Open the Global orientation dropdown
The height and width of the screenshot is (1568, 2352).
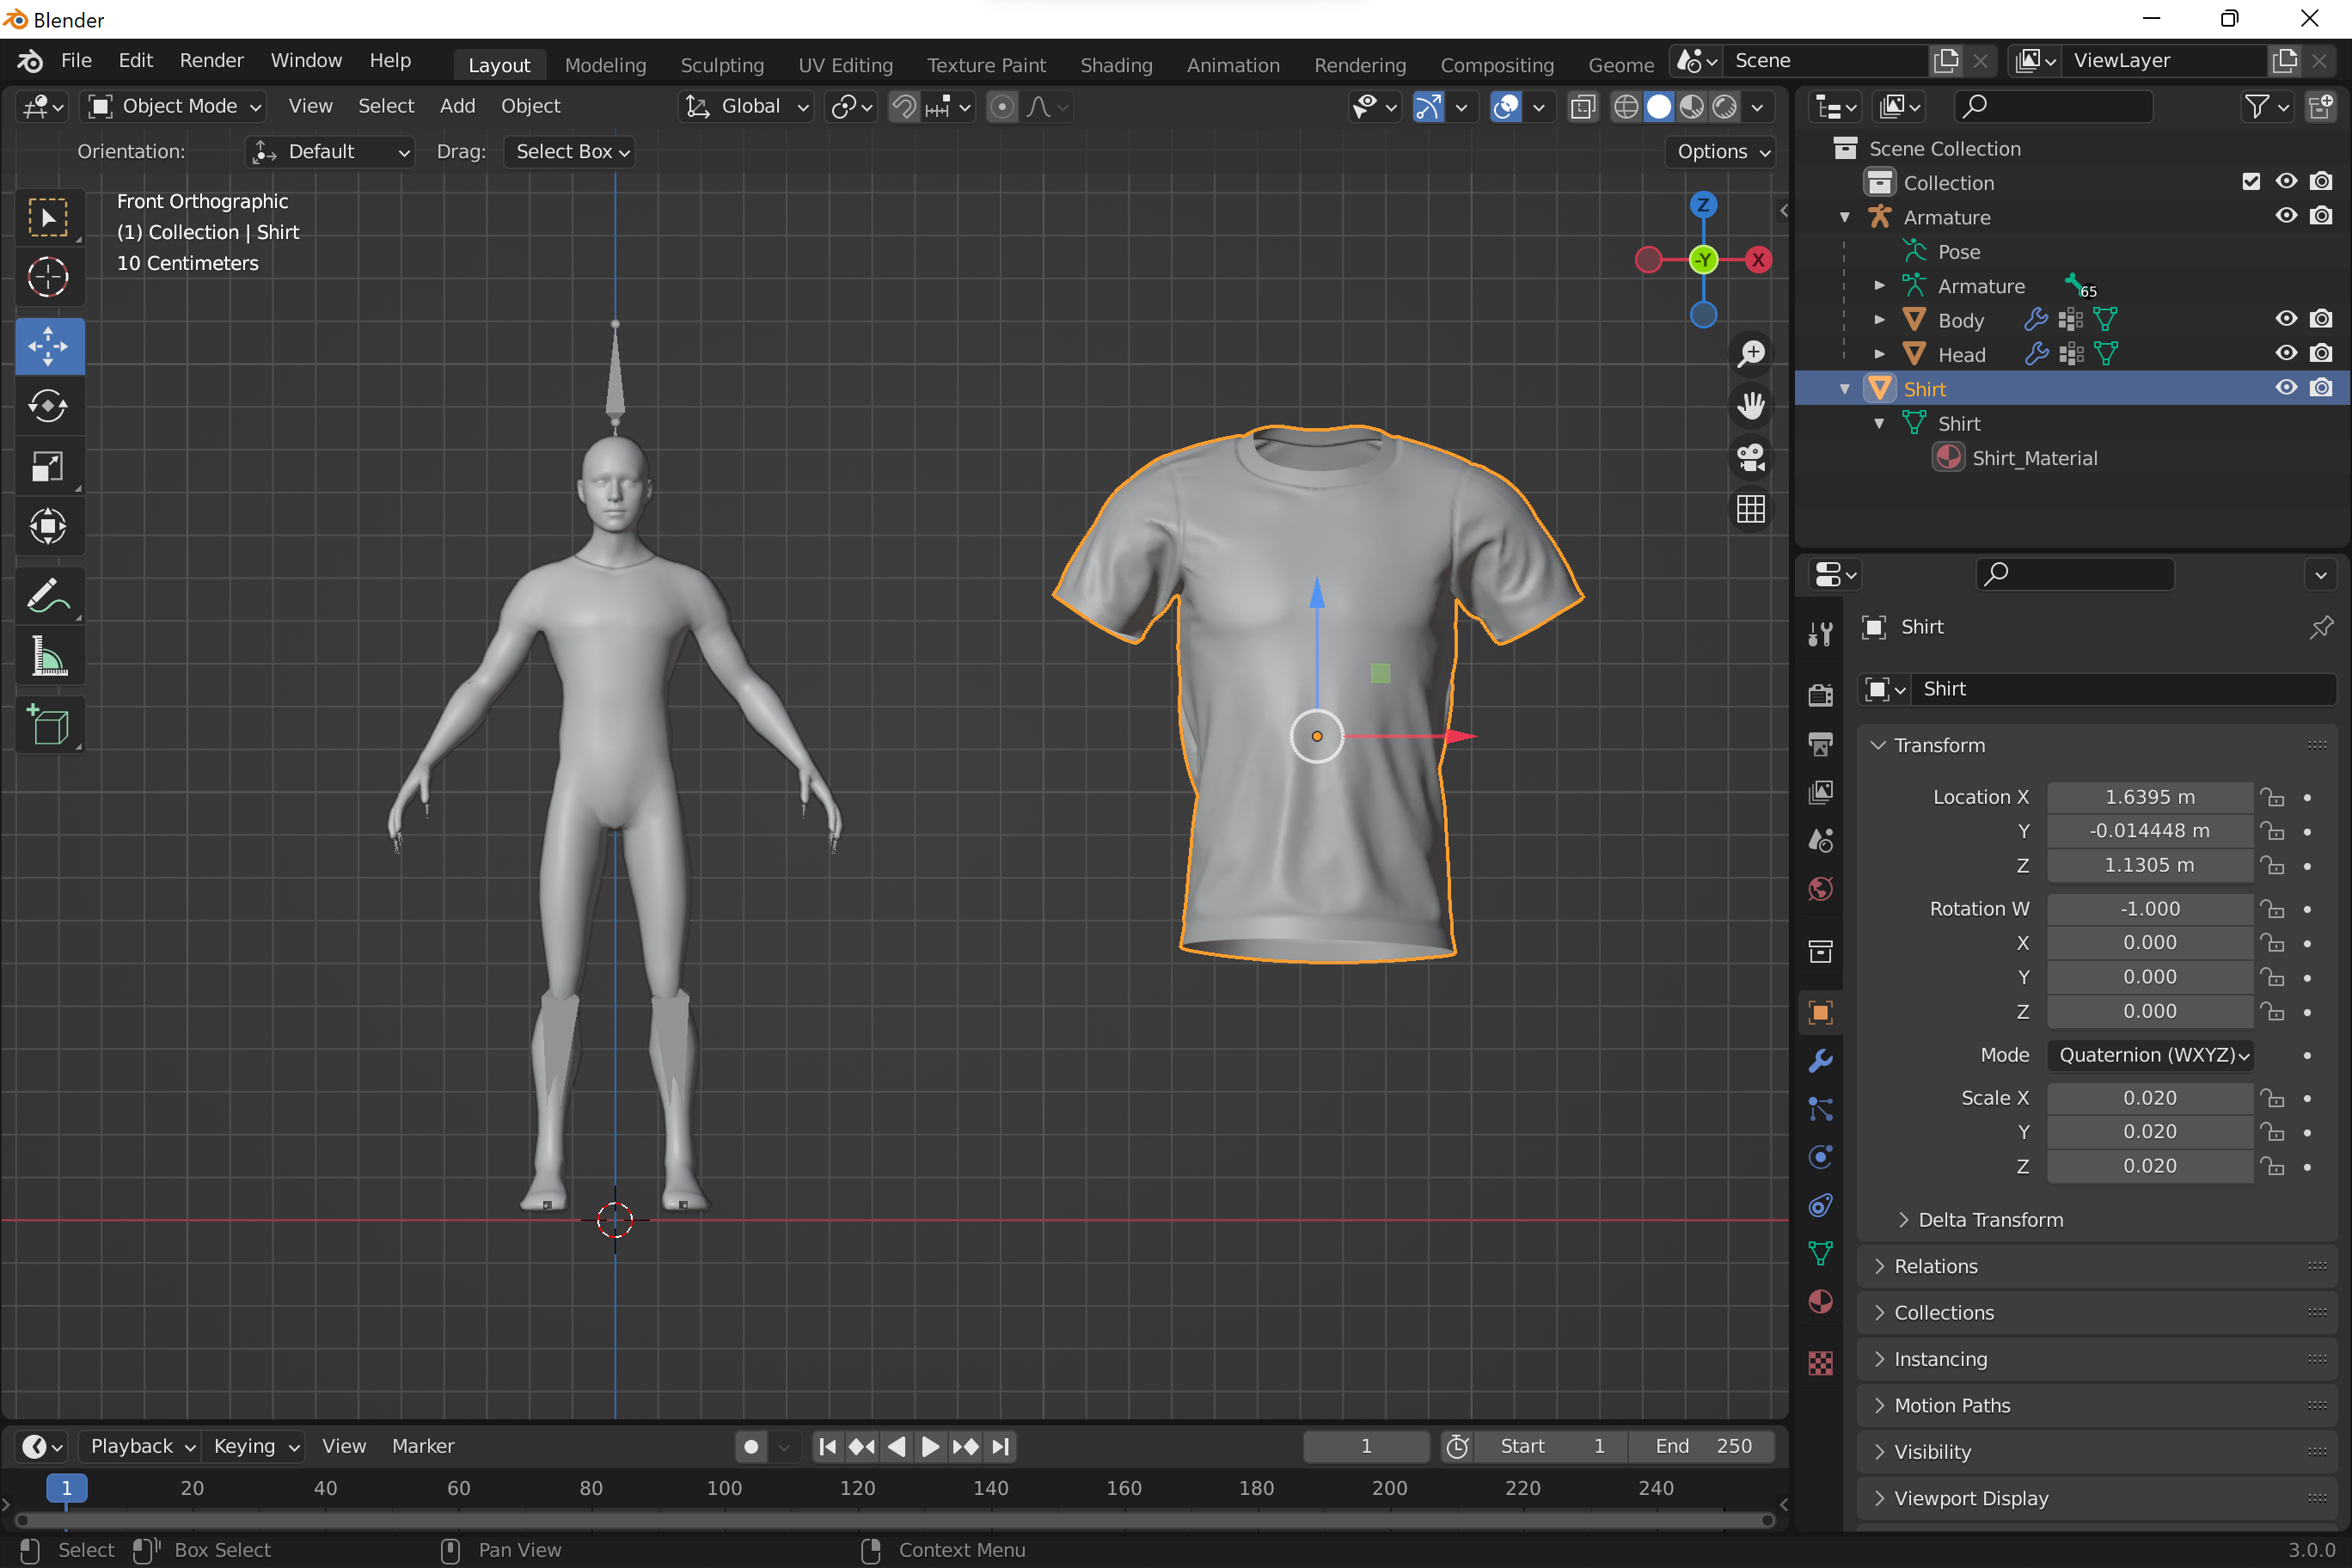click(746, 106)
